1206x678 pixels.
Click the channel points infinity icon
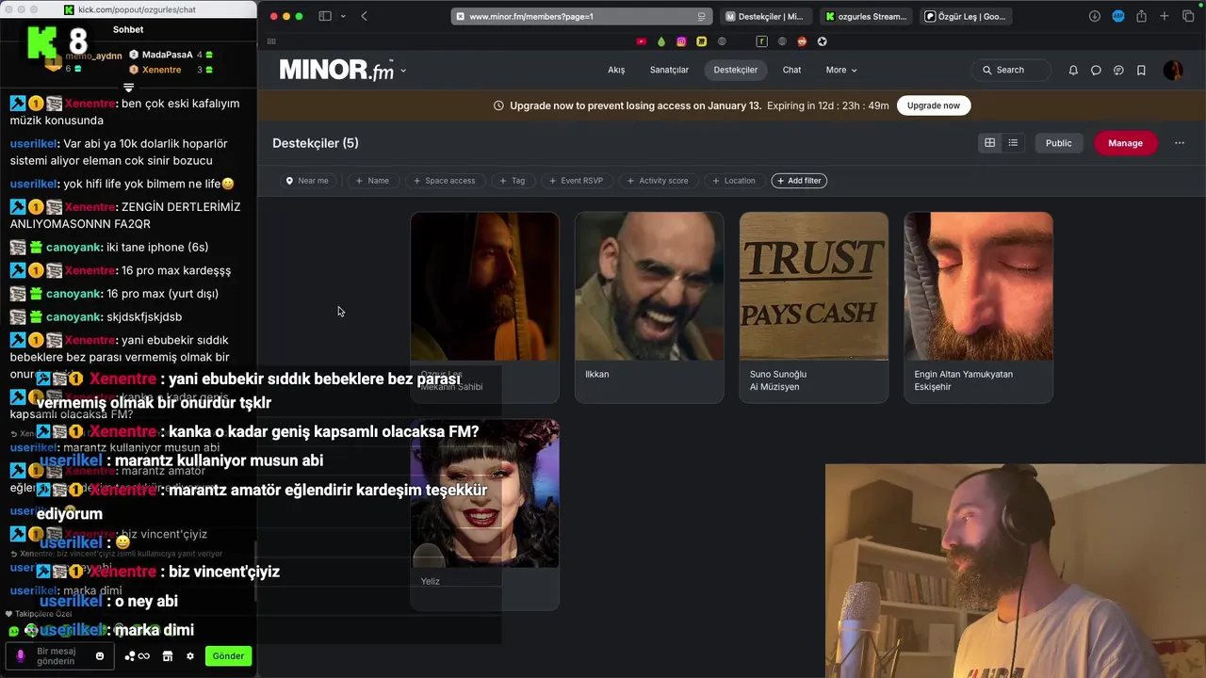click(139, 656)
